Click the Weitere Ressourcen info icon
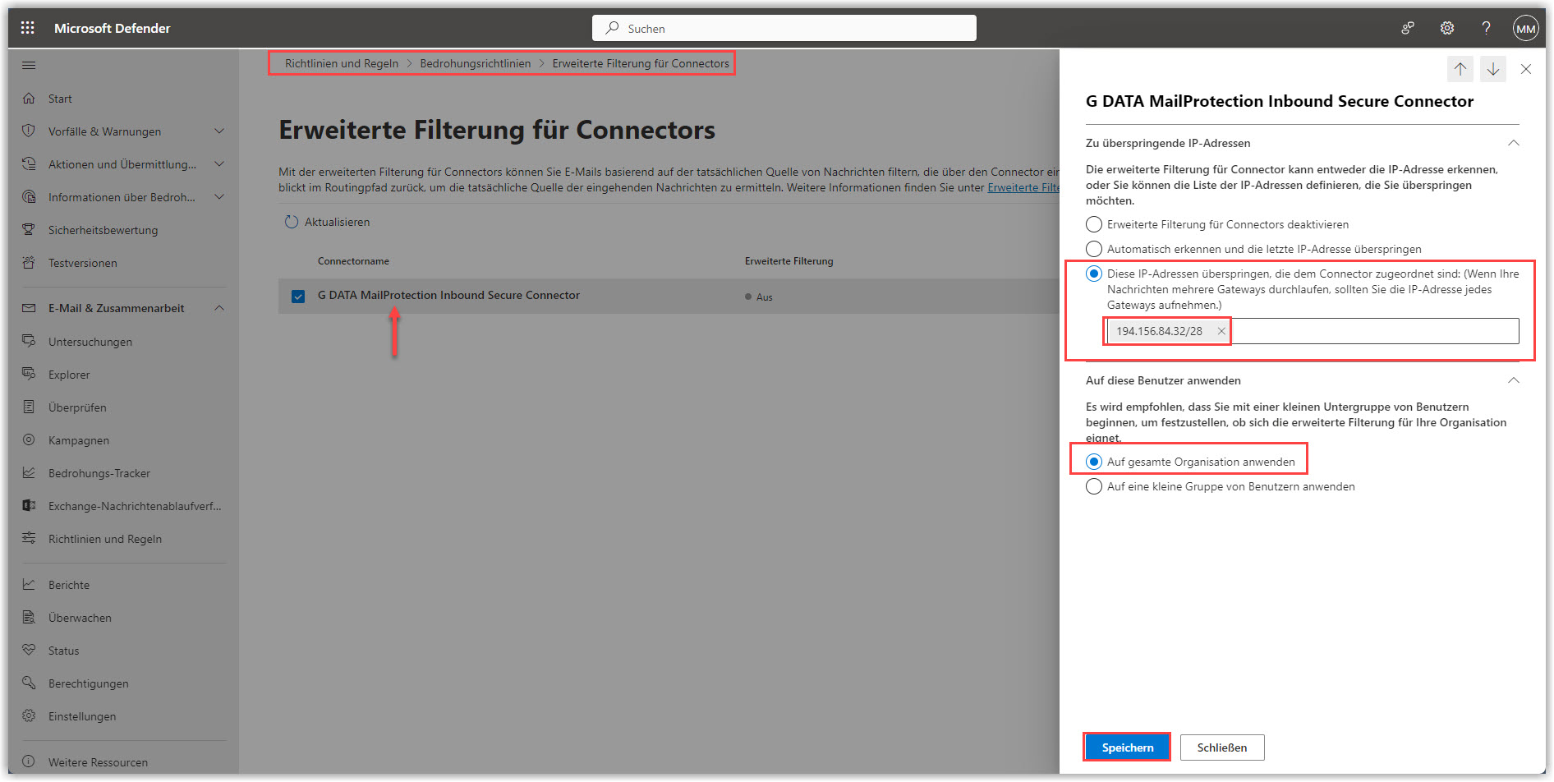This screenshot has height=782, width=1554. pos(29,761)
